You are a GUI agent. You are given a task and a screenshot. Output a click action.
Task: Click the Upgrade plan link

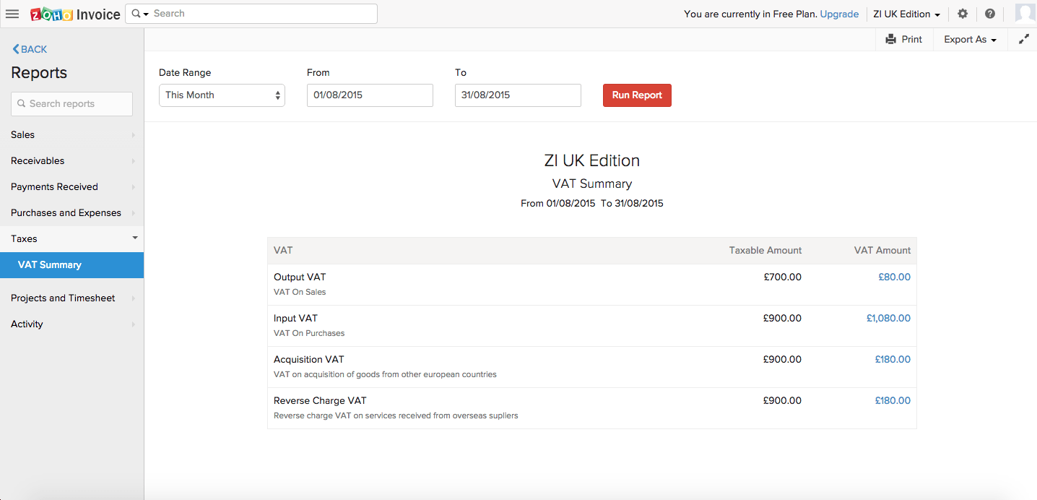839,14
